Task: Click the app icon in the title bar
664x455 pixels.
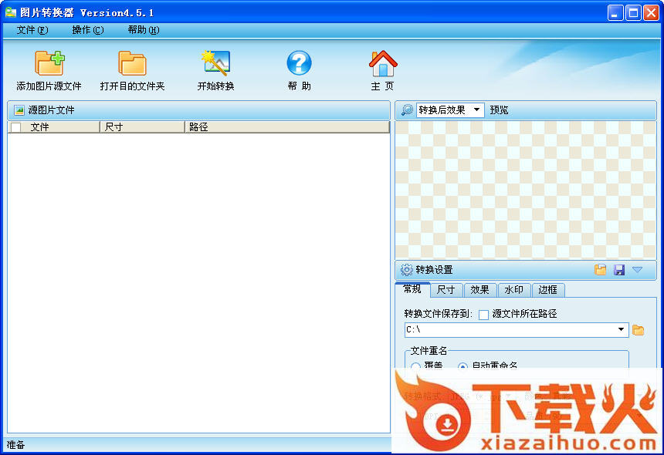Action: 11,12
